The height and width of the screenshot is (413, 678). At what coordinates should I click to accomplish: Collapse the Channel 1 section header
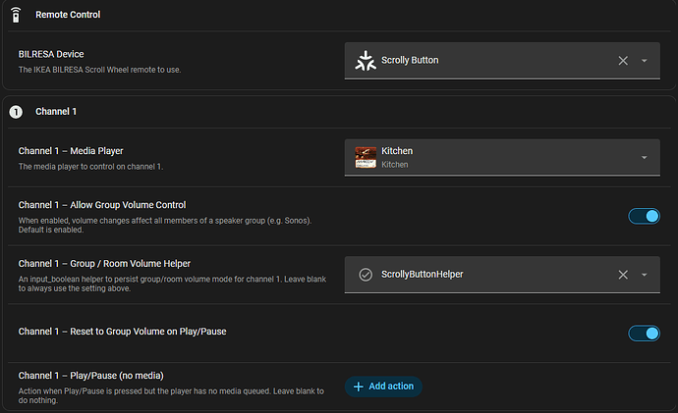tap(339, 112)
